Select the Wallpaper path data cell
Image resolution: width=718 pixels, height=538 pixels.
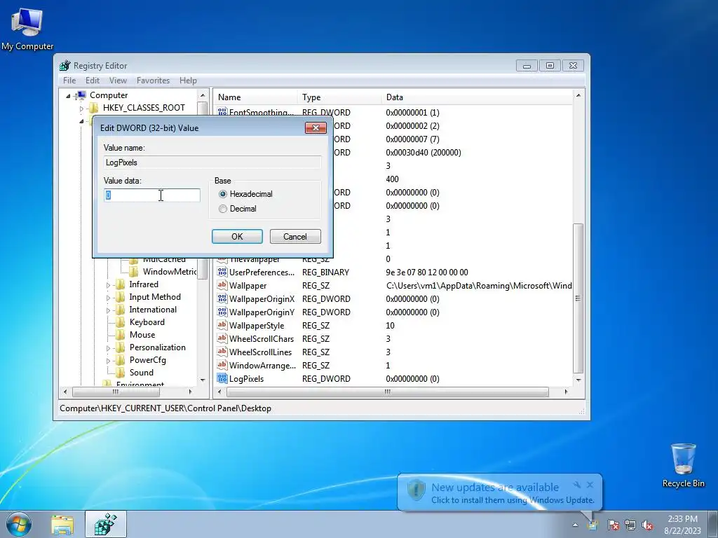(x=478, y=286)
